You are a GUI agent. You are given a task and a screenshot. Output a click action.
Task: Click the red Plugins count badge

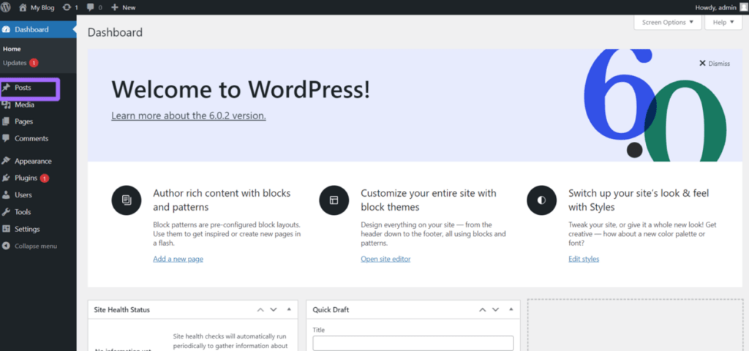[45, 178]
